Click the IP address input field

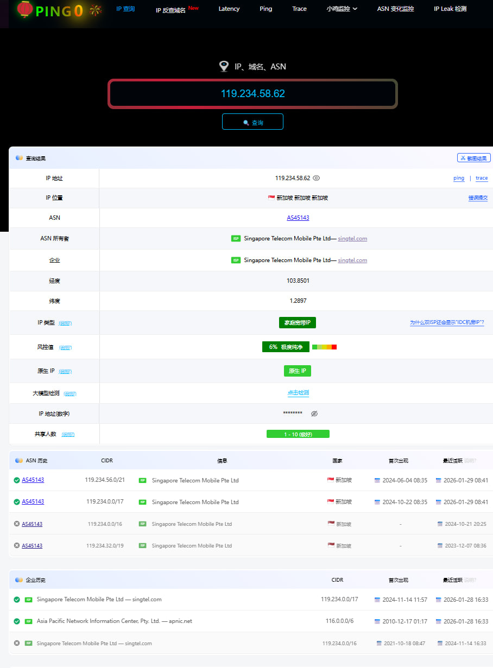coord(252,93)
